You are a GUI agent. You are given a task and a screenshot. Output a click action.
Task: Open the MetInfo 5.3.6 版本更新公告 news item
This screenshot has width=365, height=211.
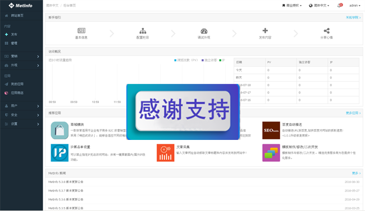66,199
